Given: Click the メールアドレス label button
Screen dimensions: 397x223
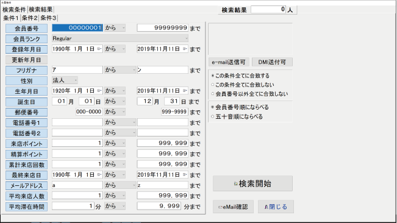Looking at the screenshot, I should point(27,186).
